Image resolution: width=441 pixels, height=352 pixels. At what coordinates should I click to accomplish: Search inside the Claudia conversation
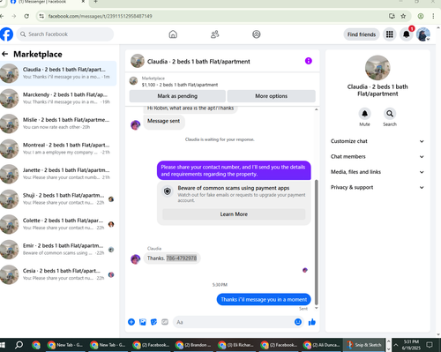tap(390, 114)
